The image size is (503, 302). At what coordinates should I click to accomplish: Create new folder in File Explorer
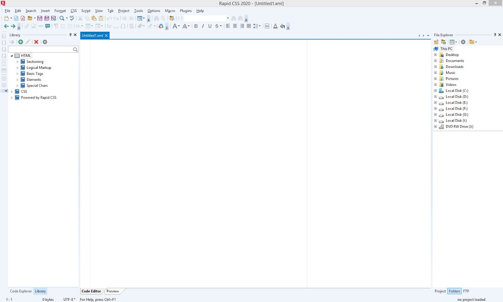pyautogui.click(x=443, y=42)
